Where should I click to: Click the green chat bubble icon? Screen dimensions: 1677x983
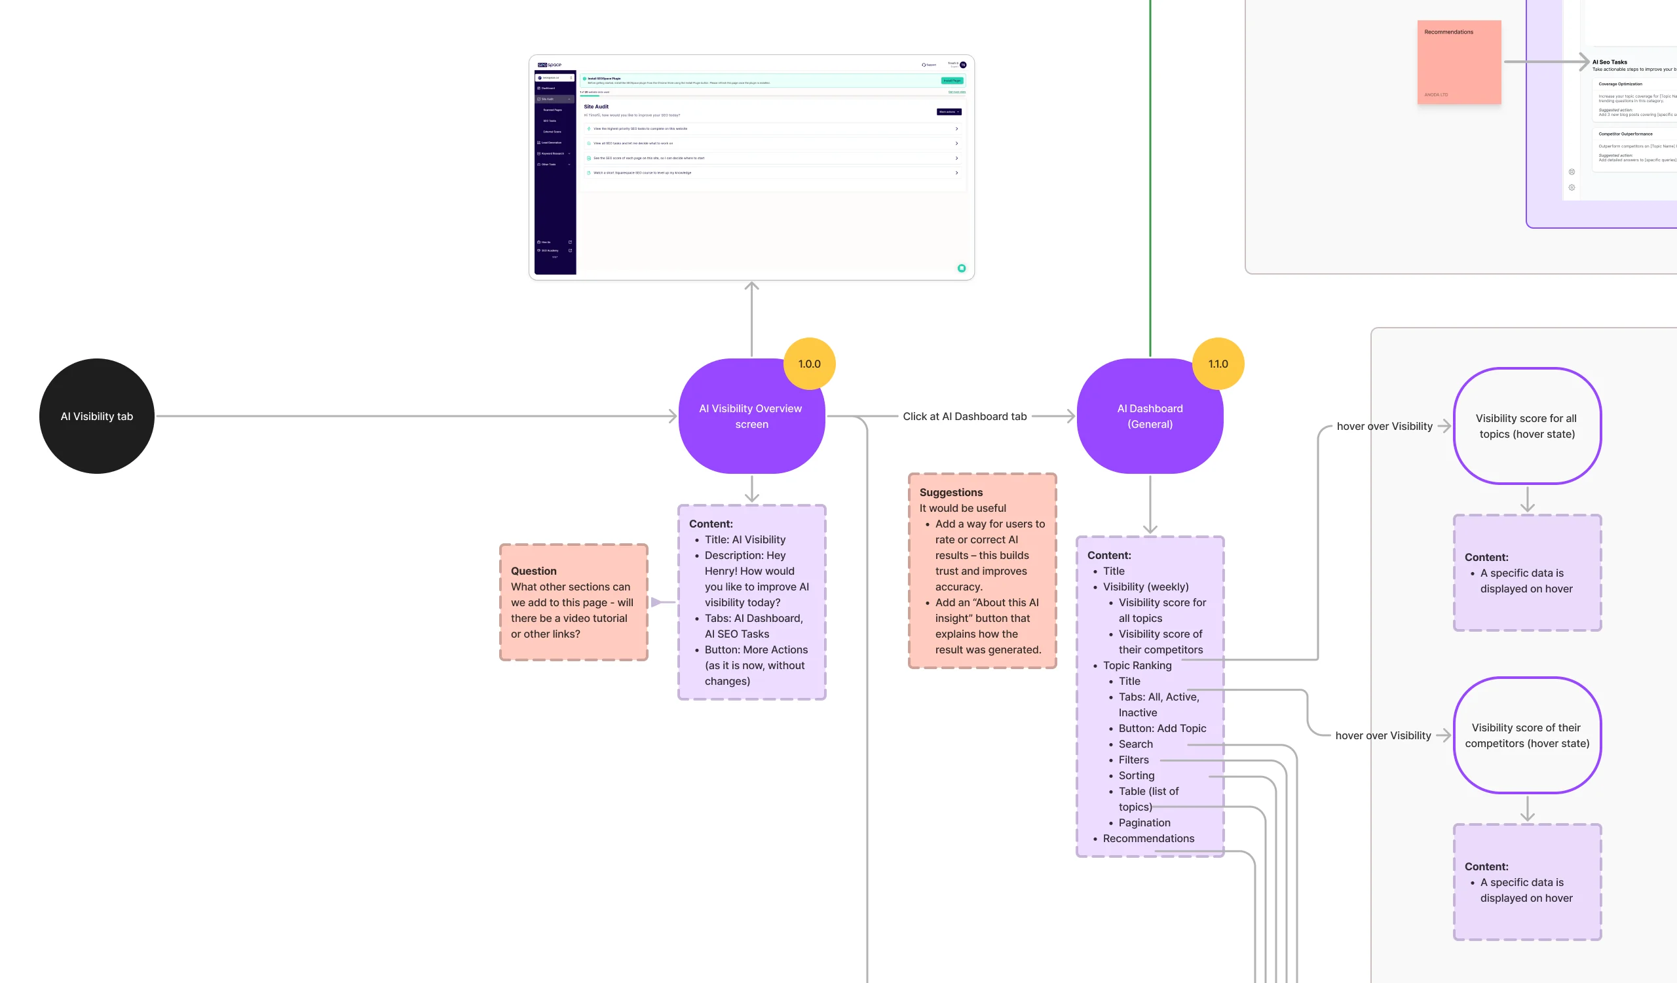pyautogui.click(x=961, y=268)
